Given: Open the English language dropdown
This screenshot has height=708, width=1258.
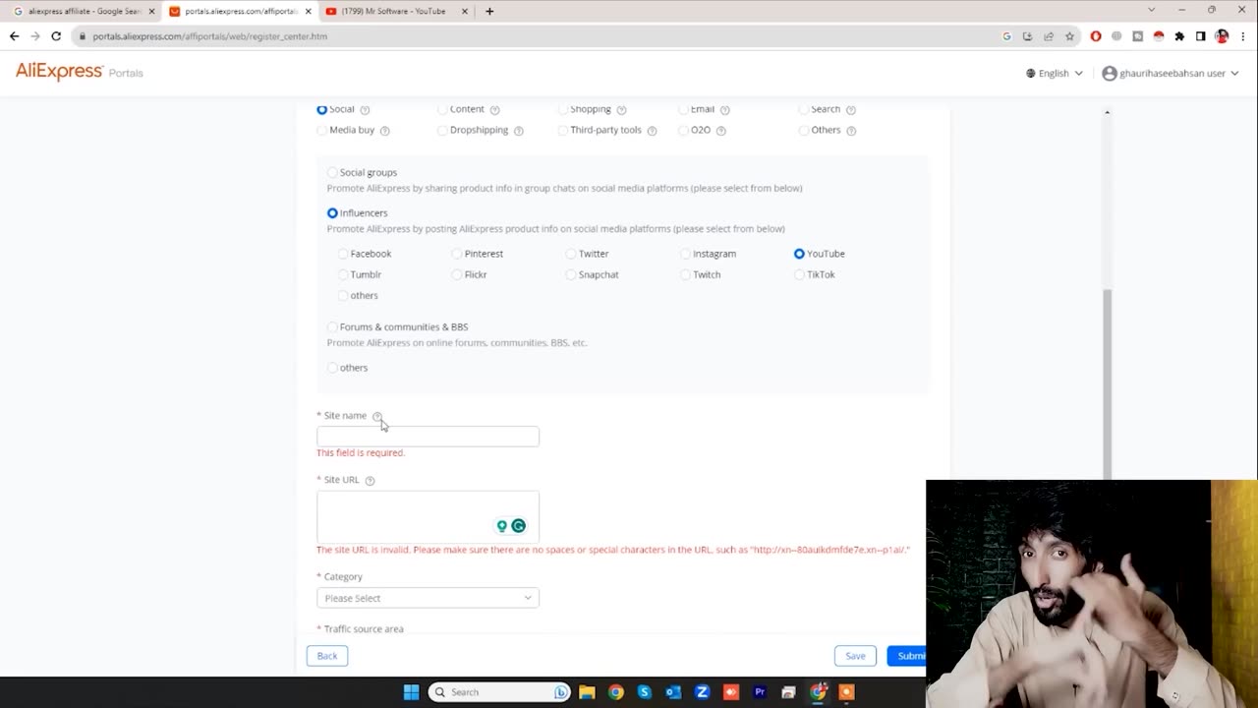Looking at the screenshot, I should [1055, 73].
